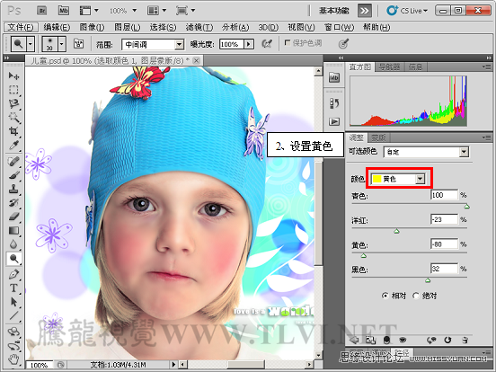496x372 pixels.
Task: Open the zoom level dropdown in top bar
Action: [135, 11]
